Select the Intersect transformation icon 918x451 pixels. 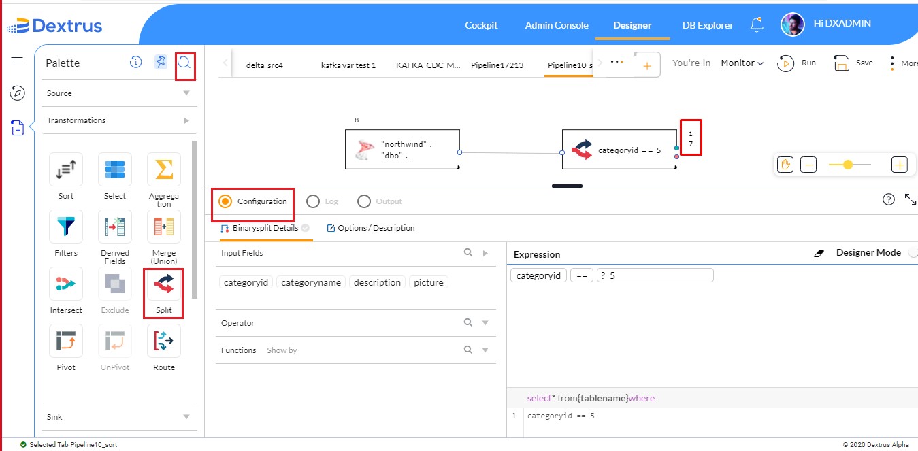66,284
